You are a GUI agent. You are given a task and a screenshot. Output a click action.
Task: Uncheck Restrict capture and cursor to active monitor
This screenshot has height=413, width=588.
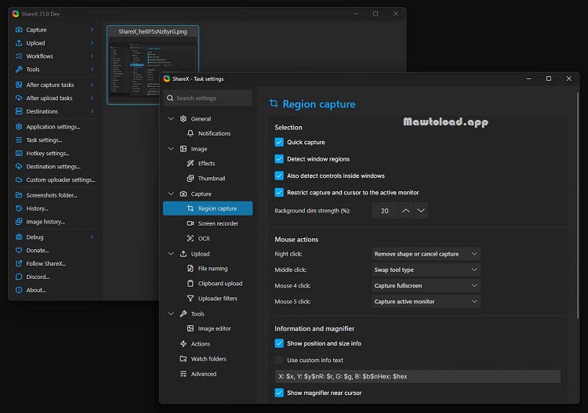click(x=279, y=192)
